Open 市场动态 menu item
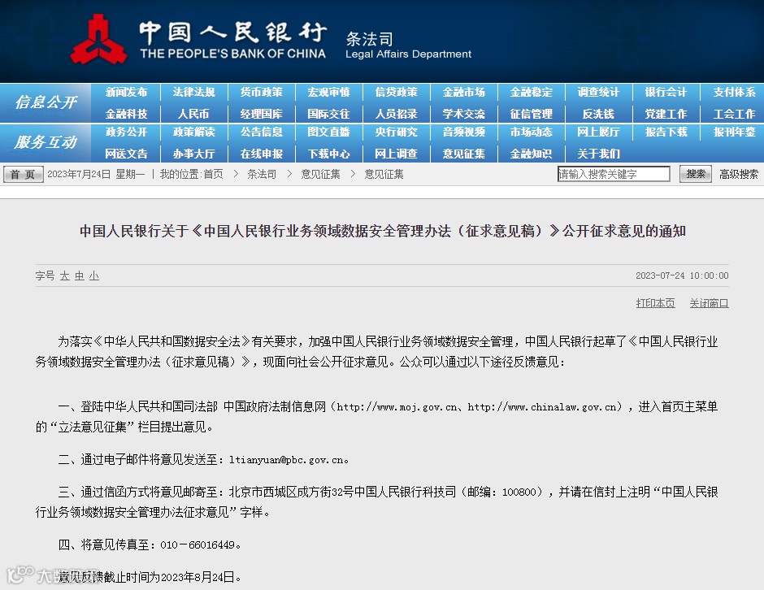The image size is (764, 590). click(531, 132)
